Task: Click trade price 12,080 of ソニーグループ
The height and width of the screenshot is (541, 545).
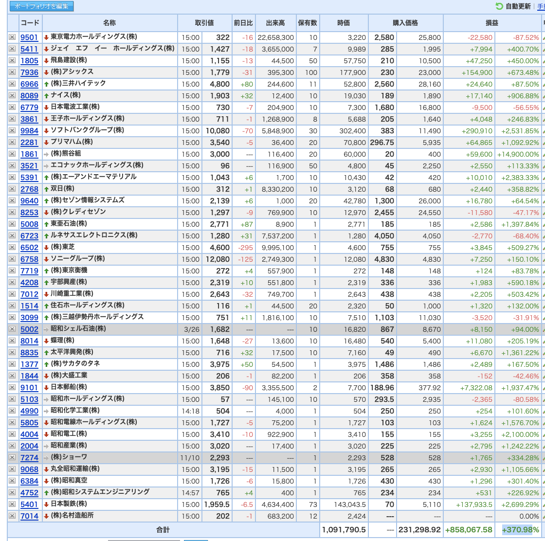Action: pyautogui.click(x=218, y=259)
